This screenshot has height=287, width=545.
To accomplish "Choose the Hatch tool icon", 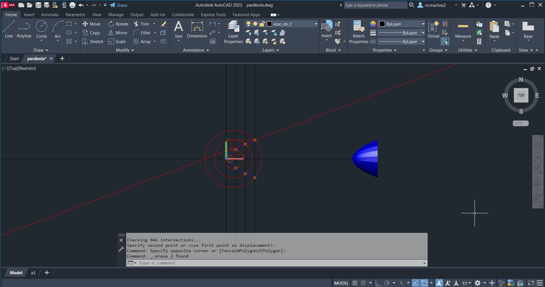I will coord(69,42).
